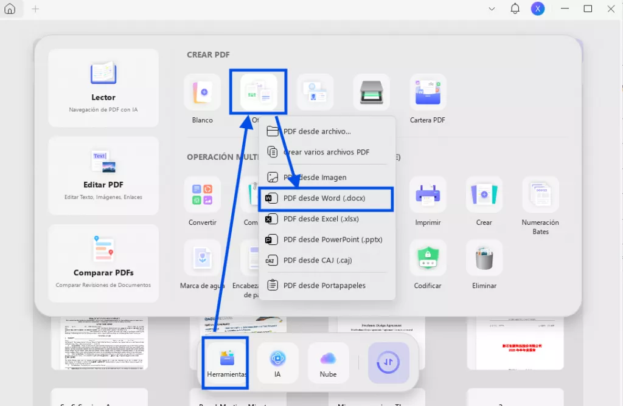
Task: Open the Nube cloud tab
Action: pyautogui.click(x=328, y=363)
